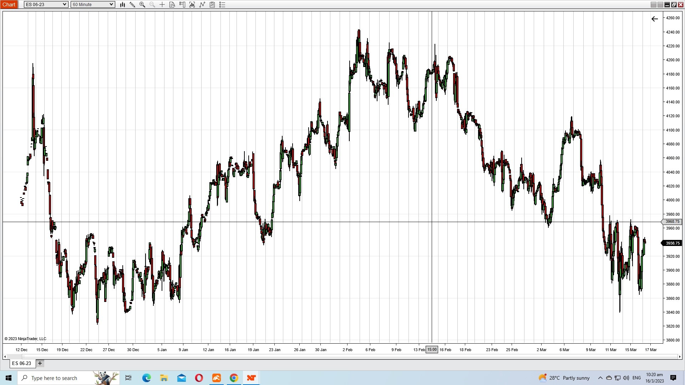Image resolution: width=685 pixels, height=385 pixels.
Task: Click the return-to-latest-bar left arrow
Action: click(x=654, y=19)
